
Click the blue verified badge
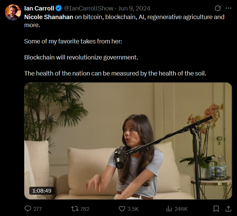(x=59, y=8)
